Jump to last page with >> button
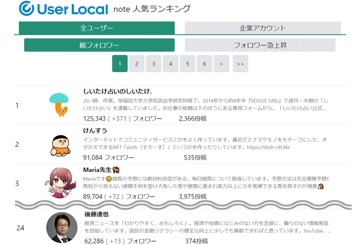Screen dimensions: 363x245 240,64
